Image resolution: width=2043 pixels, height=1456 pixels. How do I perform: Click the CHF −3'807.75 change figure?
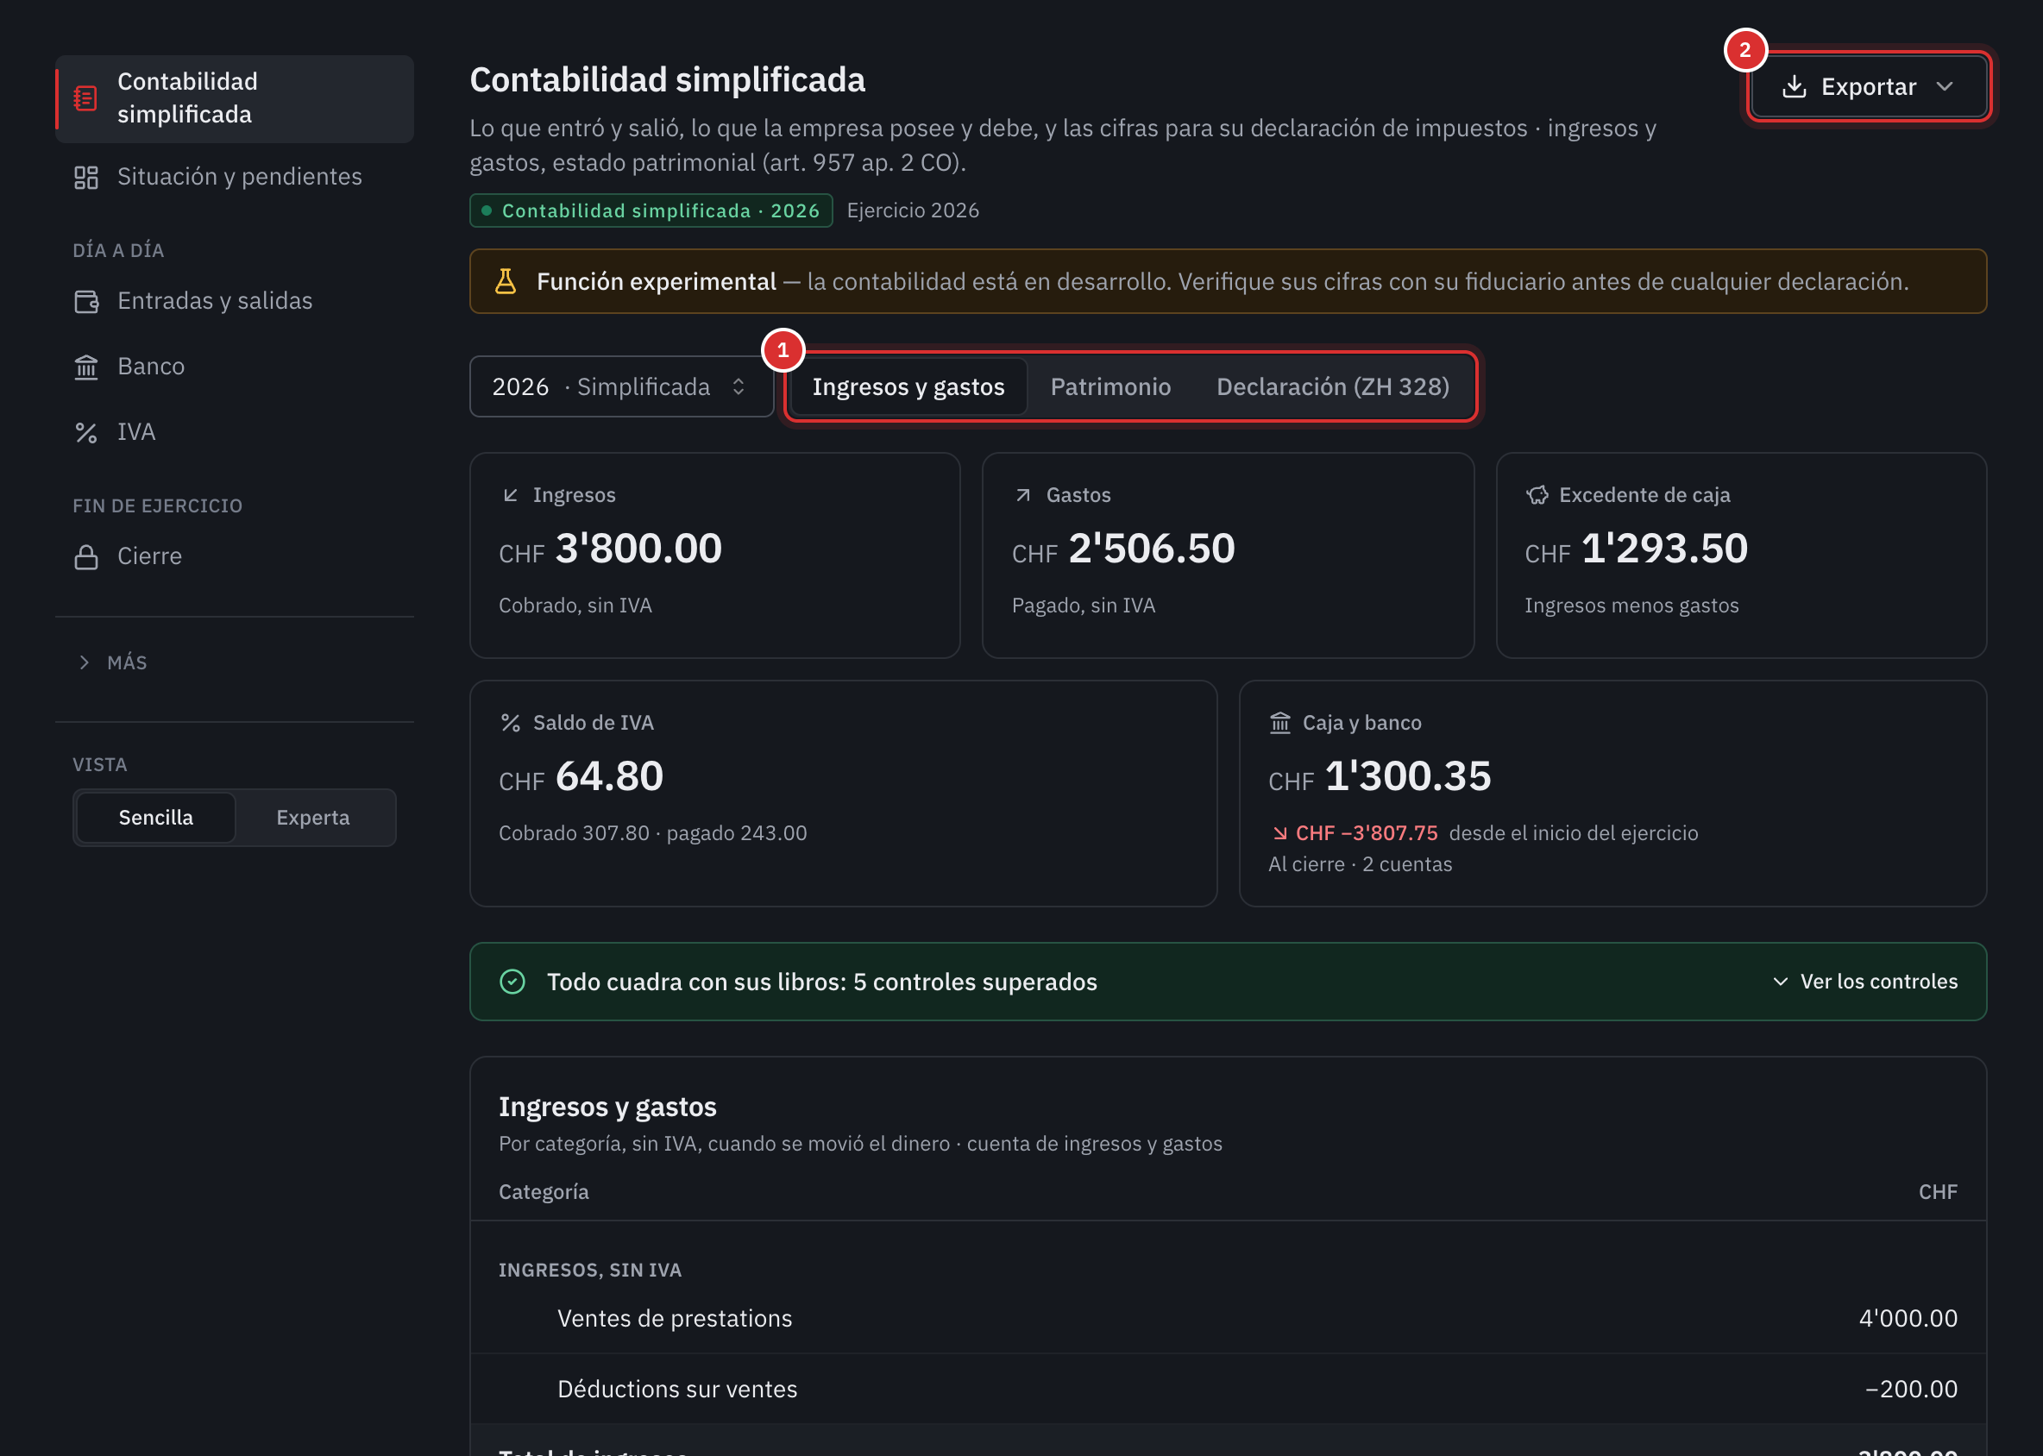click(1366, 833)
